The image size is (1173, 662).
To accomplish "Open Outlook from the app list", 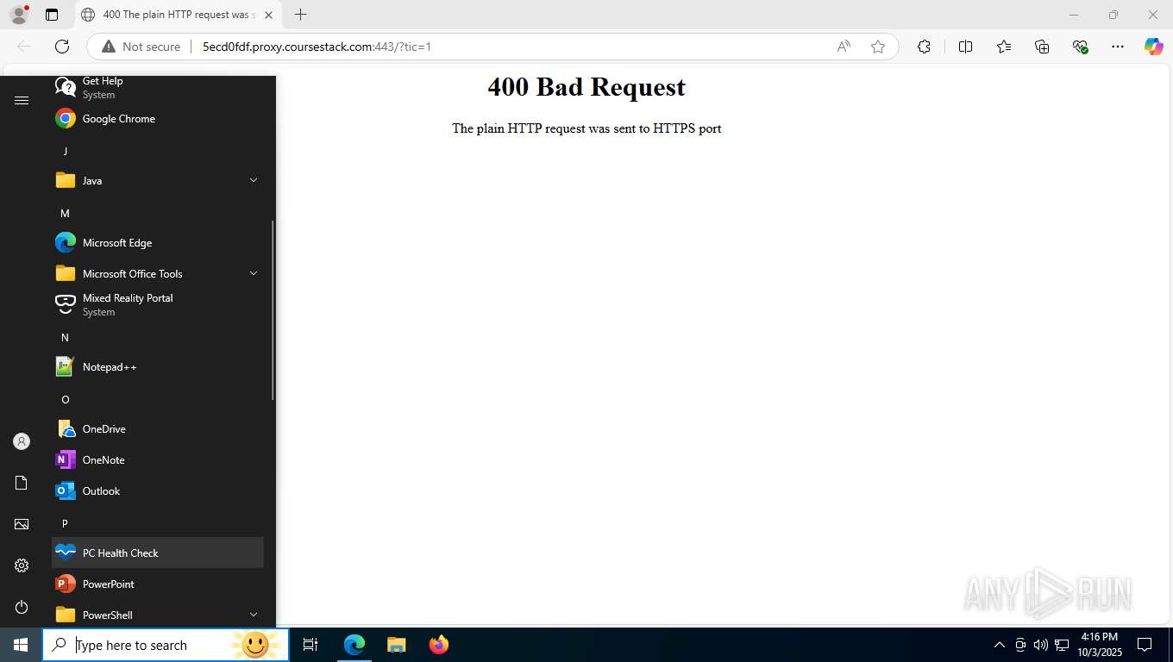I will tap(158, 491).
